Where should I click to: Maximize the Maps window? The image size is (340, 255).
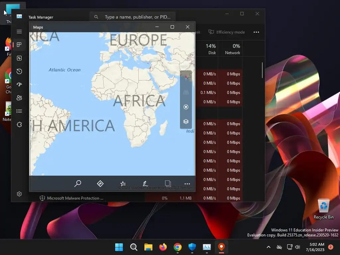tap(172, 27)
